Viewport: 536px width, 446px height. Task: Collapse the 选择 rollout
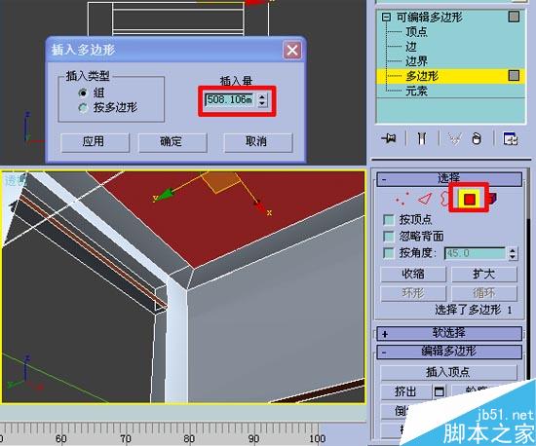pyautogui.click(x=449, y=179)
